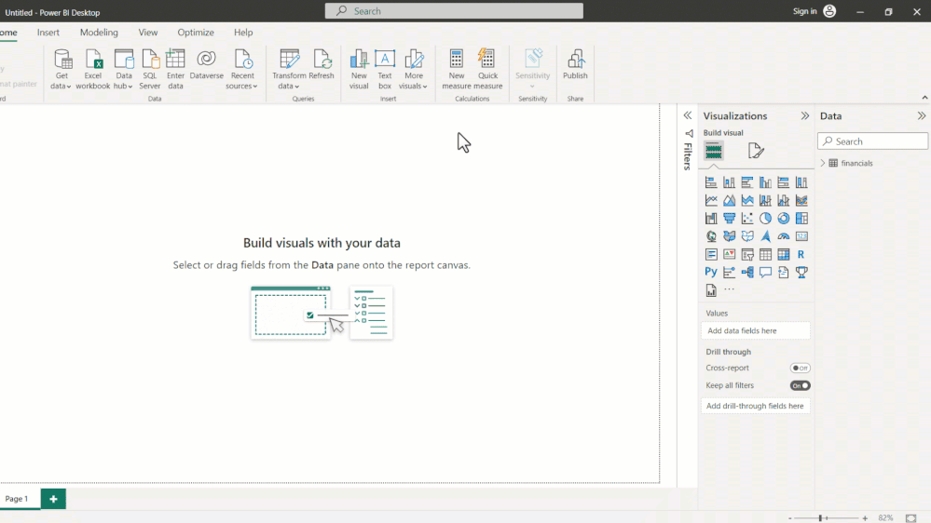Image resolution: width=931 pixels, height=523 pixels.
Task: Choose the Gauge visual
Action: (x=784, y=236)
